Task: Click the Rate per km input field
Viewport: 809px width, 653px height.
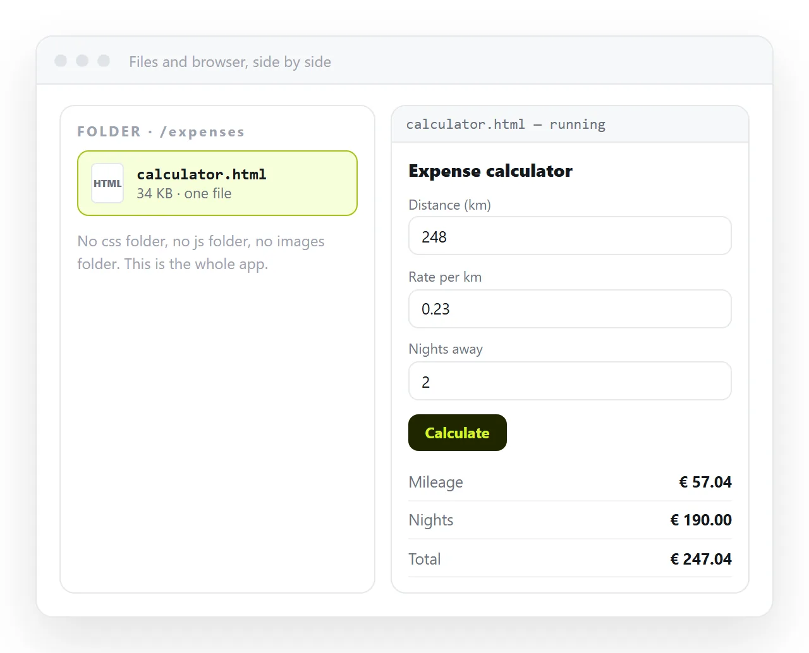Action: [570, 309]
